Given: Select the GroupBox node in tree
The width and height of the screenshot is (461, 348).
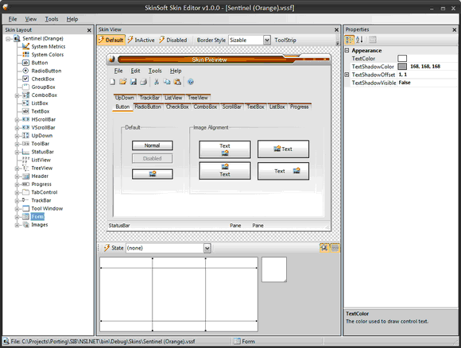Looking at the screenshot, I should pyautogui.click(x=43, y=87).
